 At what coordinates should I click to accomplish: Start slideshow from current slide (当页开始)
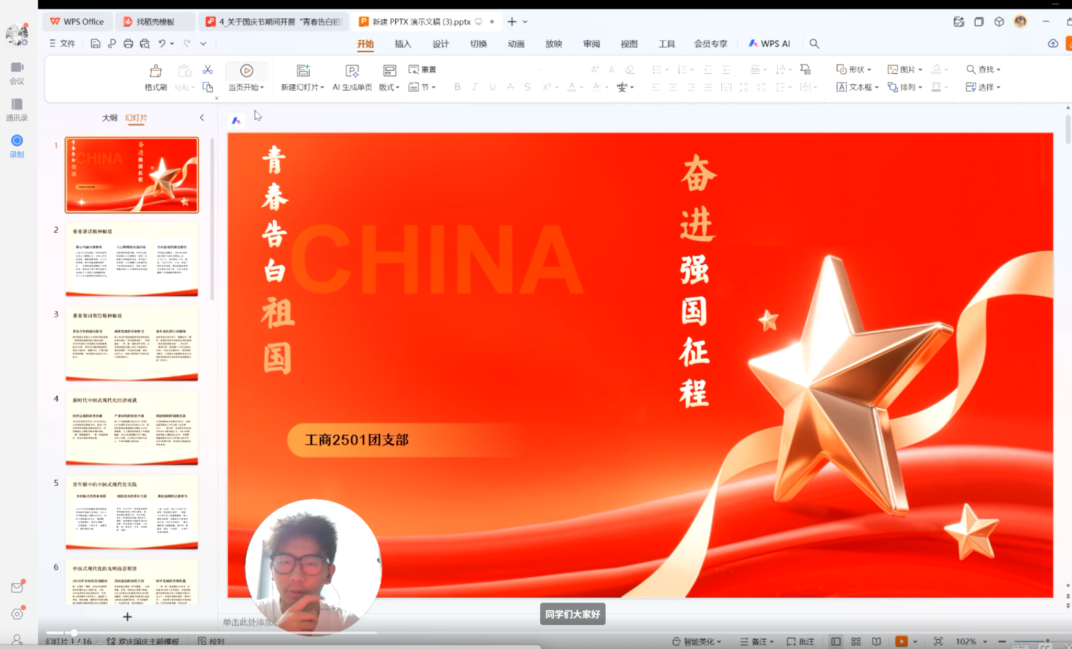246,71
